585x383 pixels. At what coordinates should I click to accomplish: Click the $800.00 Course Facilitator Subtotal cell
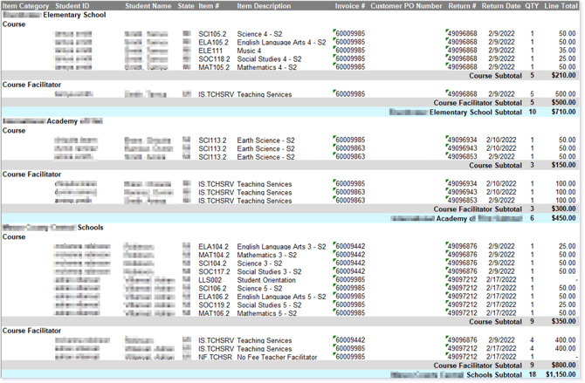pyautogui.click(x=563, y=365)
